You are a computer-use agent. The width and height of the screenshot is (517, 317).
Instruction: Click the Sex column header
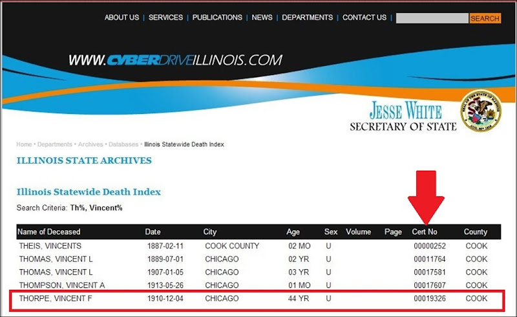click(x=331, y=232)
